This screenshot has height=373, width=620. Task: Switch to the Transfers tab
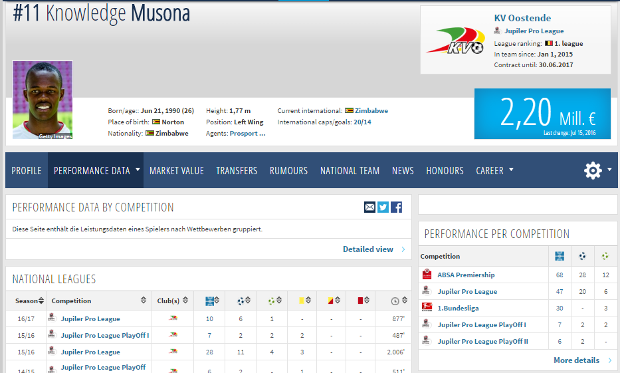pos(237,170)
